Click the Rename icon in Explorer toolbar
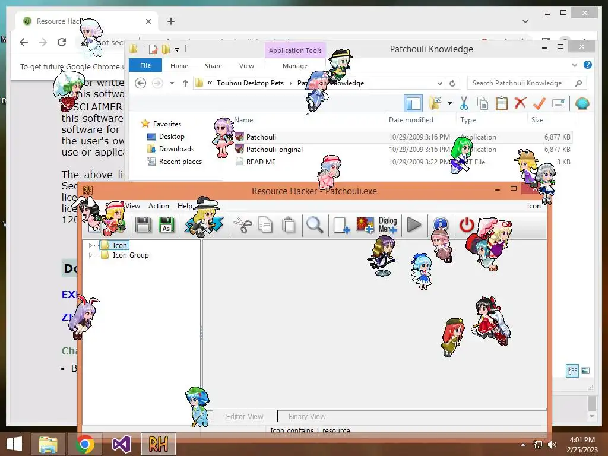Screen dimensions: 608x456 [x=558, y=103]
